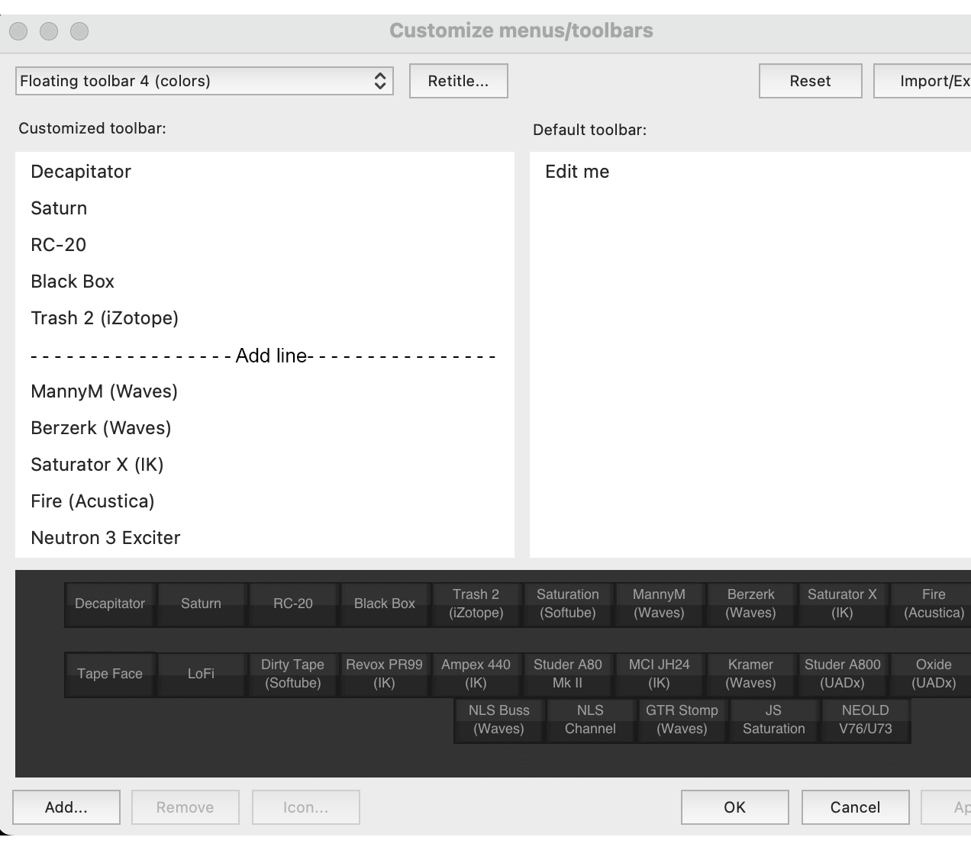971x850 pixels.
Task: Click the Fire (Acustica) preview button
Action: point(931,604)
